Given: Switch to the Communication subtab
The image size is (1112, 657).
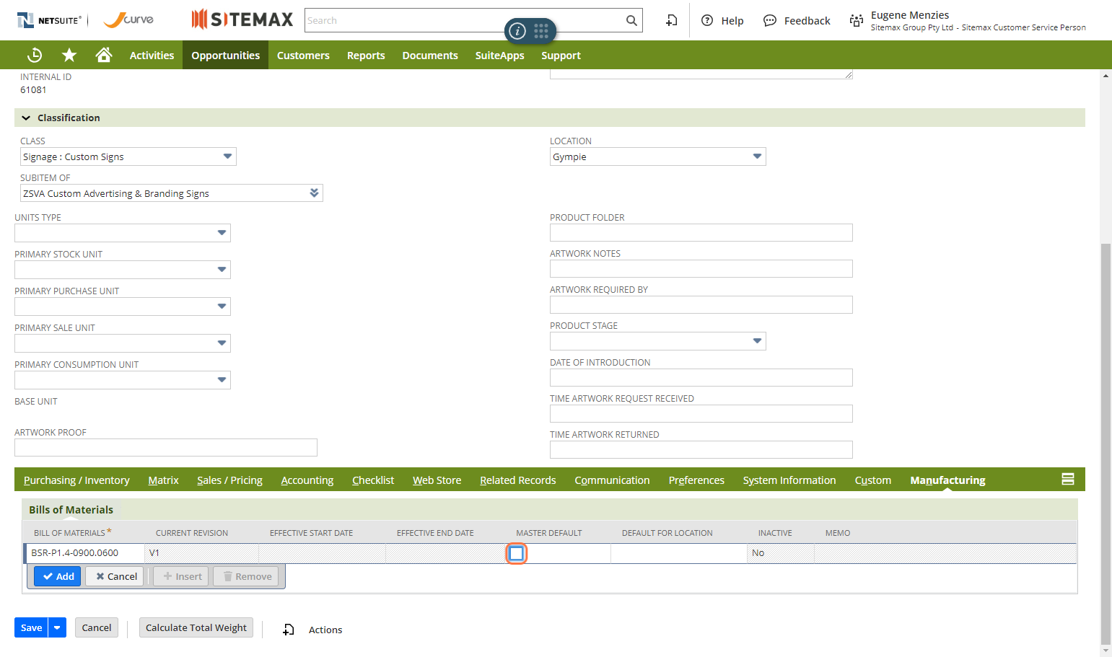Looking at the screenshot, I should pyautogui.click(x=612, y=480).
